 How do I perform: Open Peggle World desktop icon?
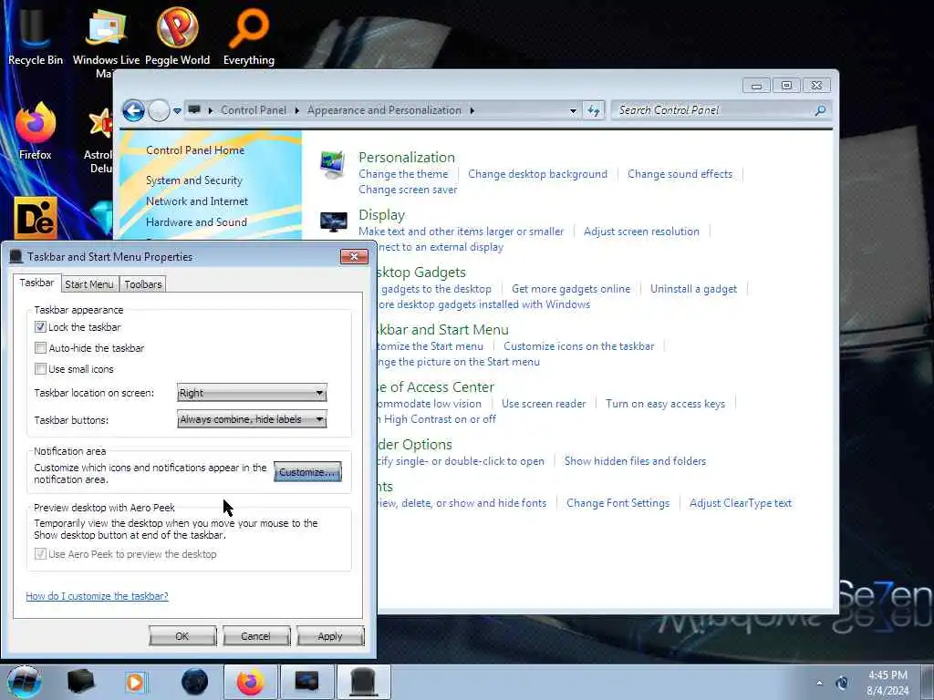(177, 36)
